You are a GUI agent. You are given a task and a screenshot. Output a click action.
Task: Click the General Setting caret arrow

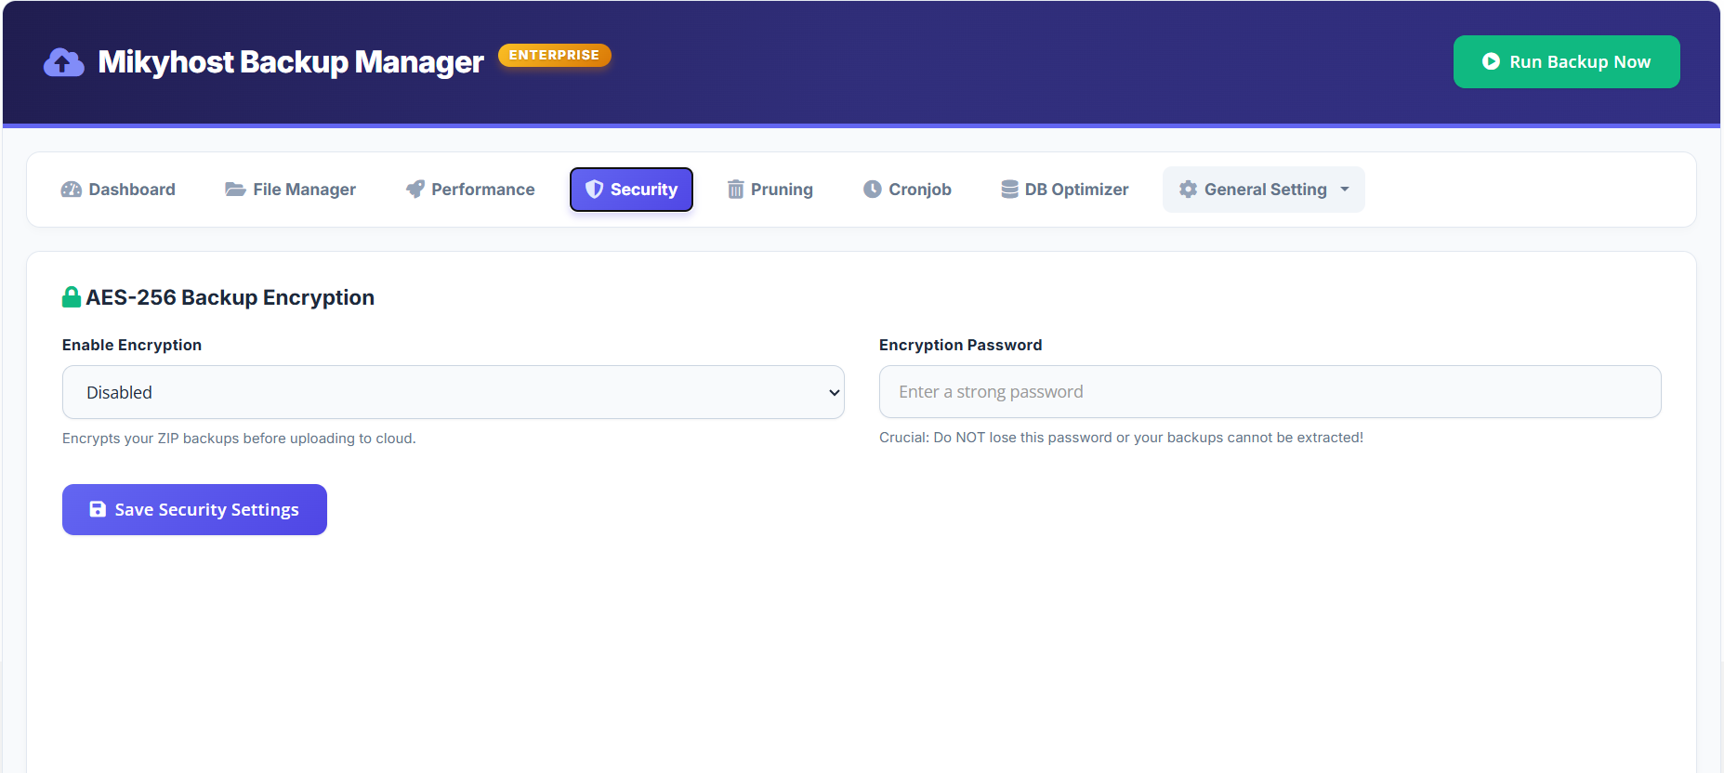click(x=1345, y=190)
